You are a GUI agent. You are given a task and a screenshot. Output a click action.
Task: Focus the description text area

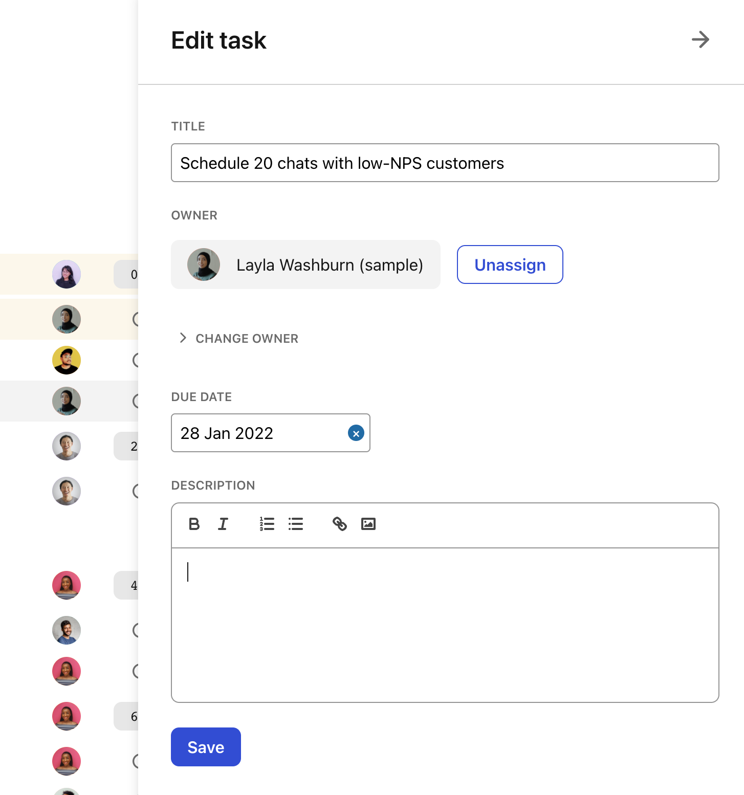(x=445, y=625)
